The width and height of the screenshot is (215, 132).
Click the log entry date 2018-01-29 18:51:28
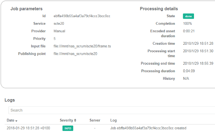28,128
